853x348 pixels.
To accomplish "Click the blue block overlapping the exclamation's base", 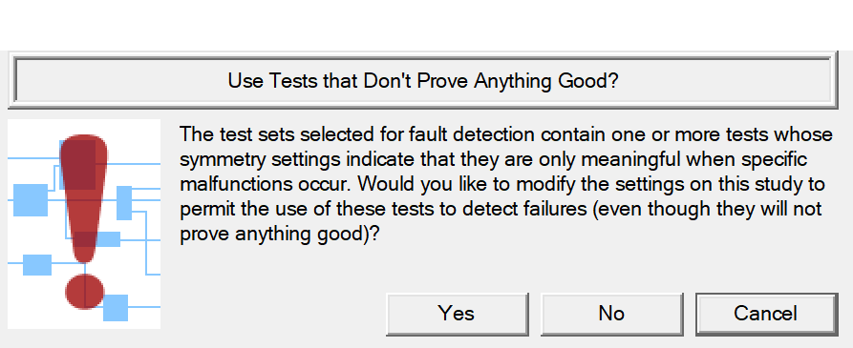I will coord(98,239).
